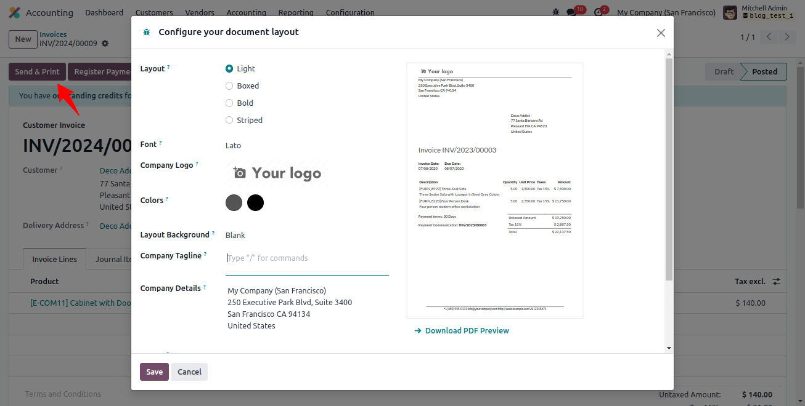This screenshot has height=406, width=805.
Task: Open the [E-COM11] Cabinet with Doors product line
Action: pyautogui.click(x=81, y=303)
